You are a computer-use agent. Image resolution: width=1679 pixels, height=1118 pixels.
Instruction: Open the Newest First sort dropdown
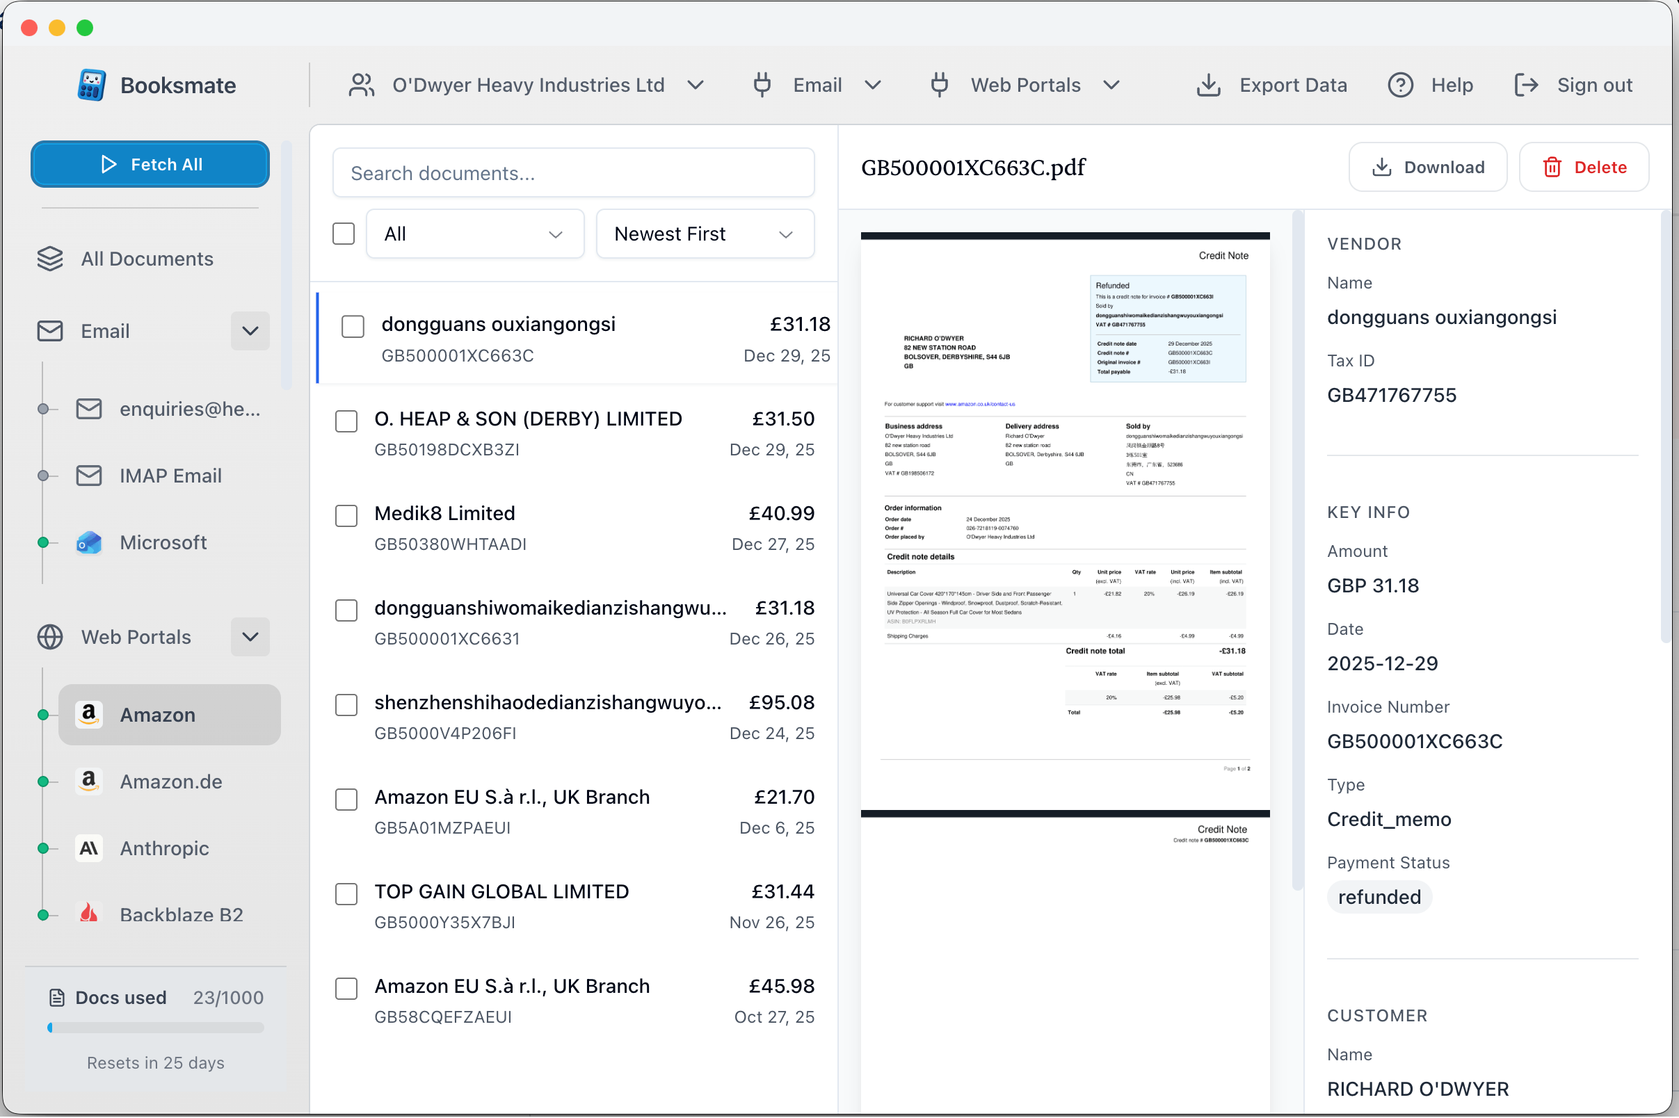tap(704, 234)
